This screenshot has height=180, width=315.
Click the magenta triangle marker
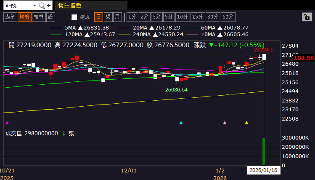click(x=7, y=123)
